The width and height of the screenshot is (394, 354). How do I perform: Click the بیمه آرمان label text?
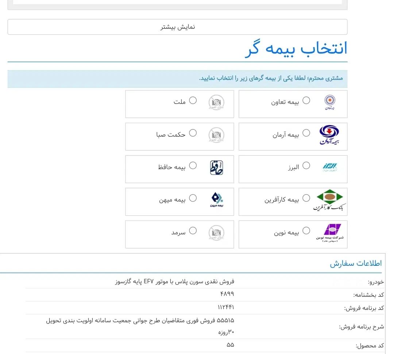pos(286,135)
